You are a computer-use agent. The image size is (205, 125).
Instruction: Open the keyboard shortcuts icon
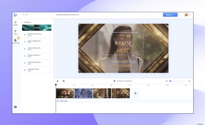click(15, 107)
